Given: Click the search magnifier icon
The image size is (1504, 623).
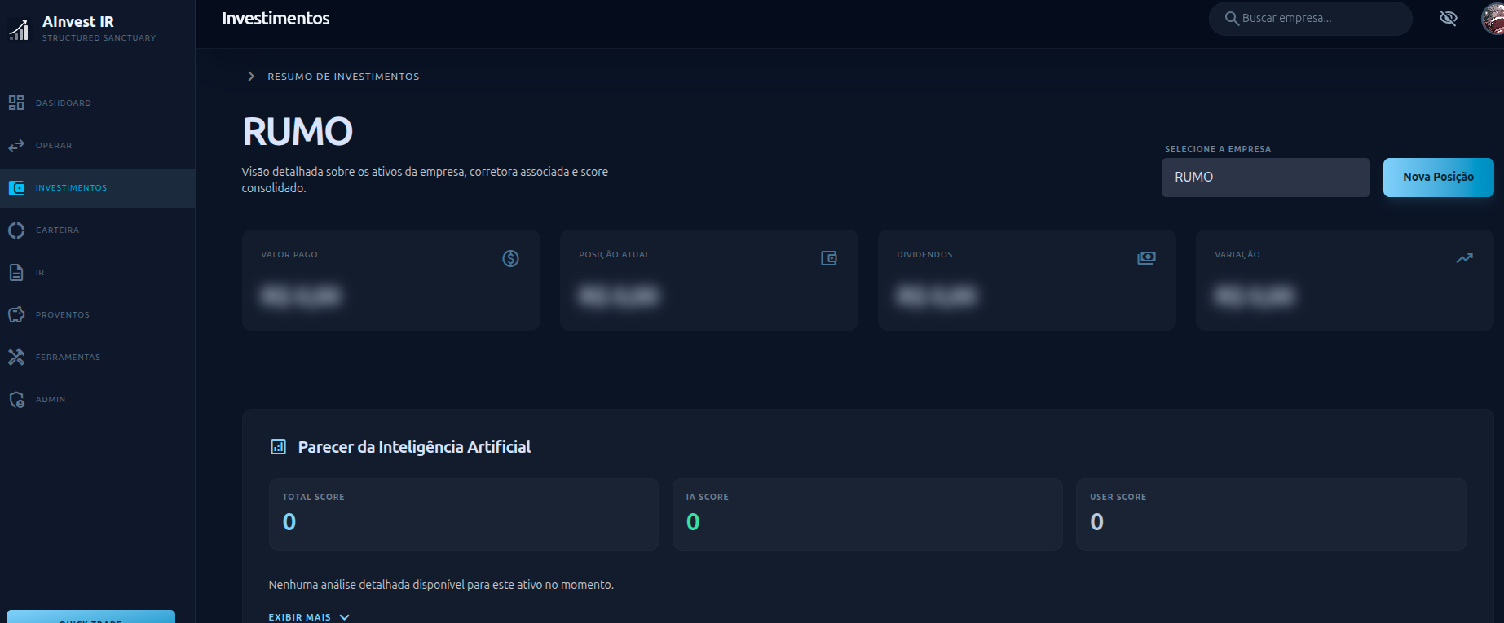Looking at the screenshot, I should 1232,18.
